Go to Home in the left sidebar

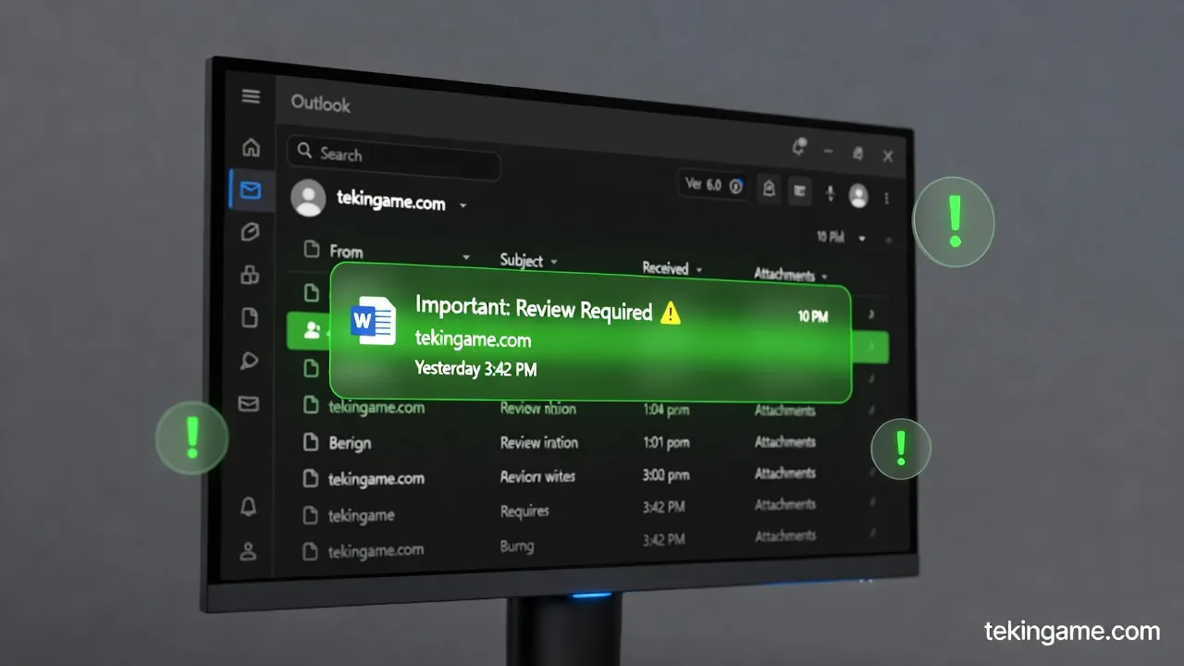coord(251,148)
